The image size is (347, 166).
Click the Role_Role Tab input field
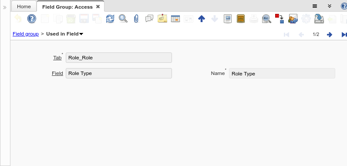pos(119,58)
